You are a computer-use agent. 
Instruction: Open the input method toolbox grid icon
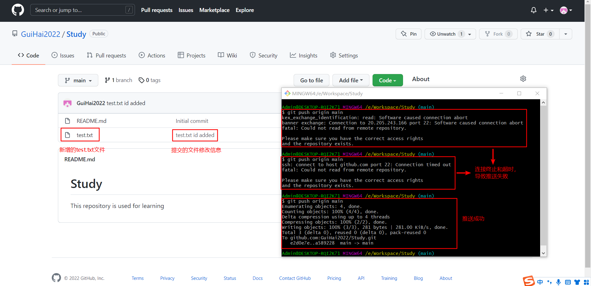pyautogui.click(x=586, y=282)
